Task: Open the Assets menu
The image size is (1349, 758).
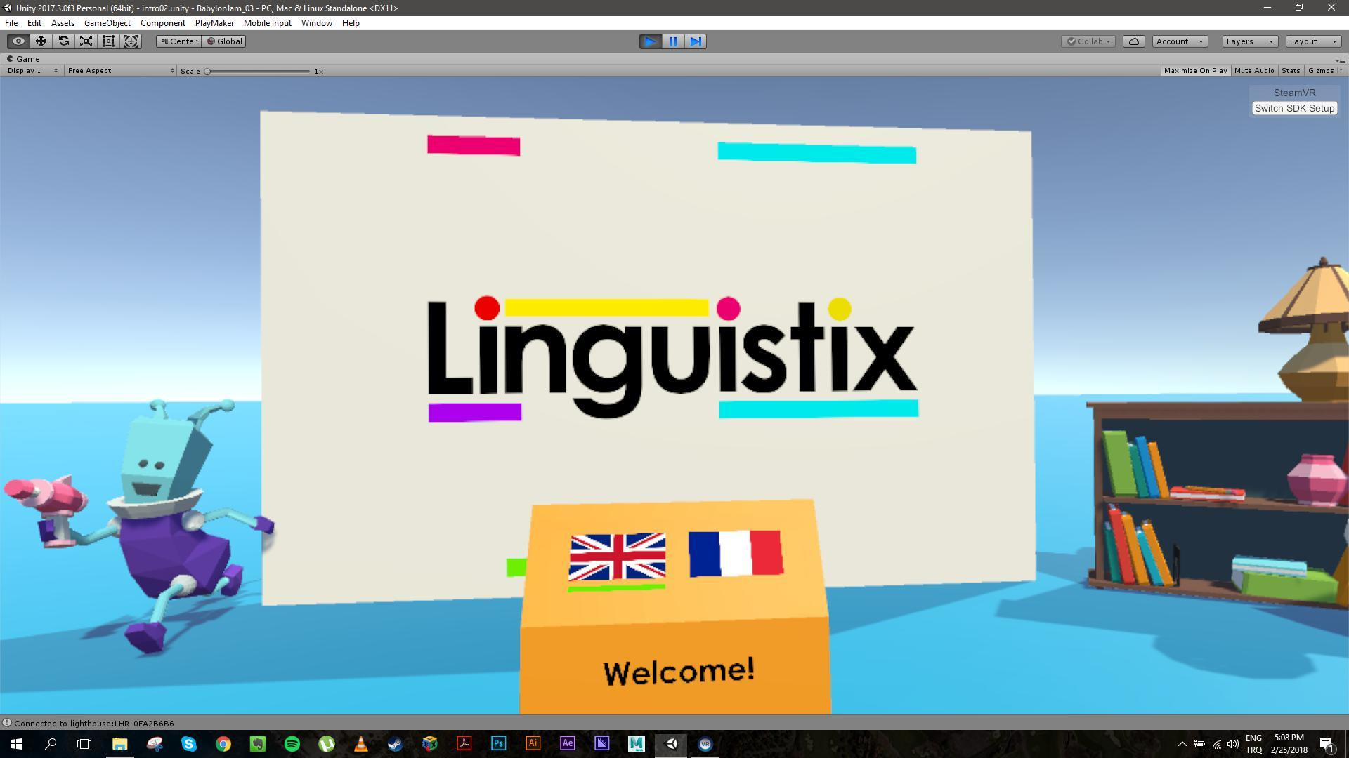Action: click(x=63, y=23)
